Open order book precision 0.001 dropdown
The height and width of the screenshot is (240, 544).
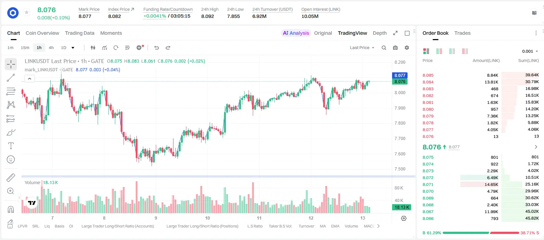click(530, 51)
